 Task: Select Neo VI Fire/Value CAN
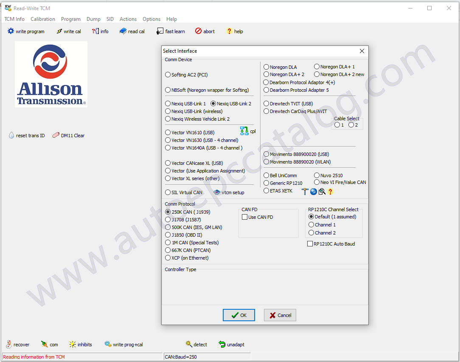317,182
